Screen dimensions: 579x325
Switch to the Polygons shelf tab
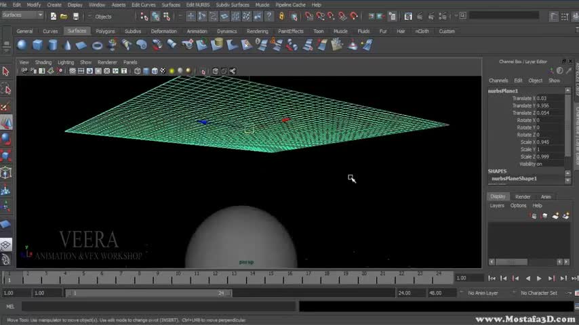[105, 31]
